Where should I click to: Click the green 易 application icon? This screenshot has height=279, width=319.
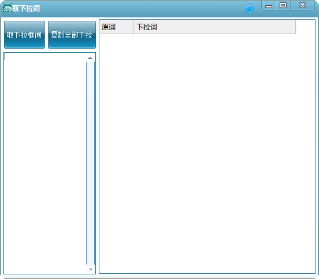point(8,8)
